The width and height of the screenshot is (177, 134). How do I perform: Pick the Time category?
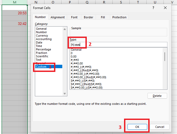pyautogui.click(x=49, y=46)
